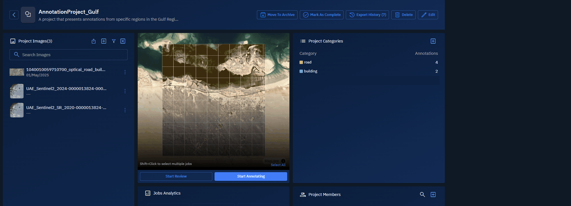Click the road category color swatch
This screenshot has width=571, height=206.
[301, 62]
